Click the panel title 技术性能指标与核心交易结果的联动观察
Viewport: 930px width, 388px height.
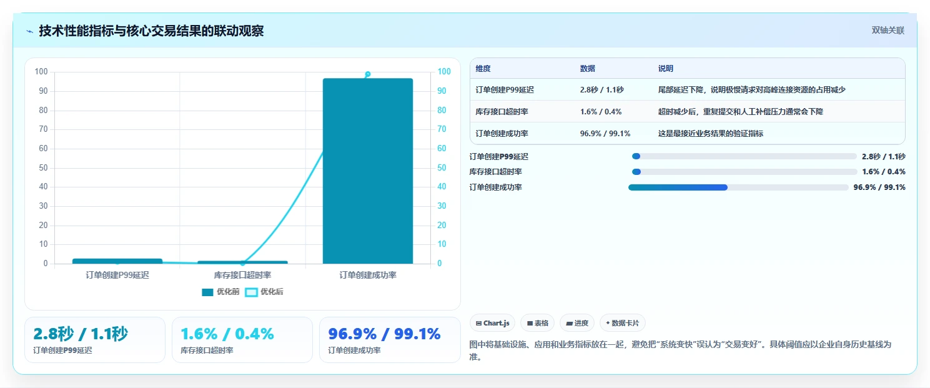pyautogui.click(x=151, y=31)
